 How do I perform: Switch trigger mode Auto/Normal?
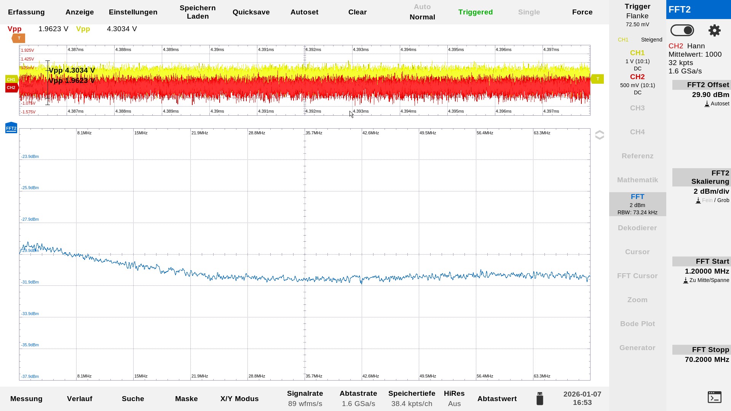pos(422,12)
